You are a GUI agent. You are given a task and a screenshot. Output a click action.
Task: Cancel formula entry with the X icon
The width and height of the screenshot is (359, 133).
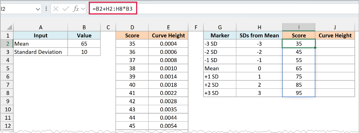point(56,9)
